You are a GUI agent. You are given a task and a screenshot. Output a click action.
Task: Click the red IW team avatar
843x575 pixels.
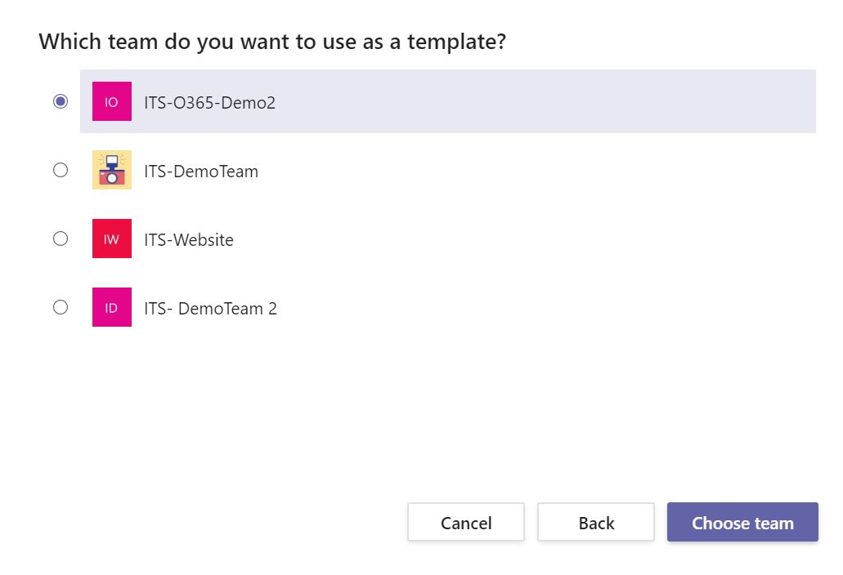pos(112,239)
